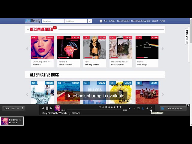Image resolution: width=192 pixels, height=144 pixels.
Task: Click Radiohead Pablo Honey album cover
Action: pos(121,93)
